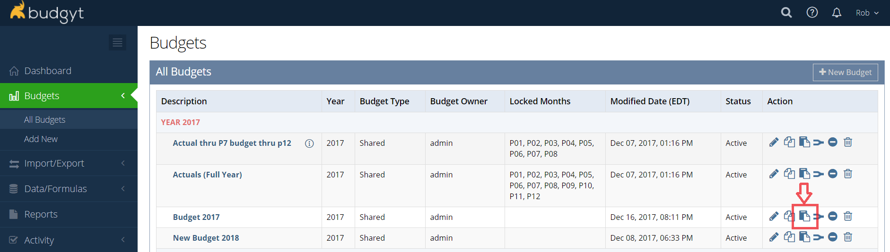Click the search magnifier icon in header
The width and height of the screenshot is (890, 252).
click(786, 13)
